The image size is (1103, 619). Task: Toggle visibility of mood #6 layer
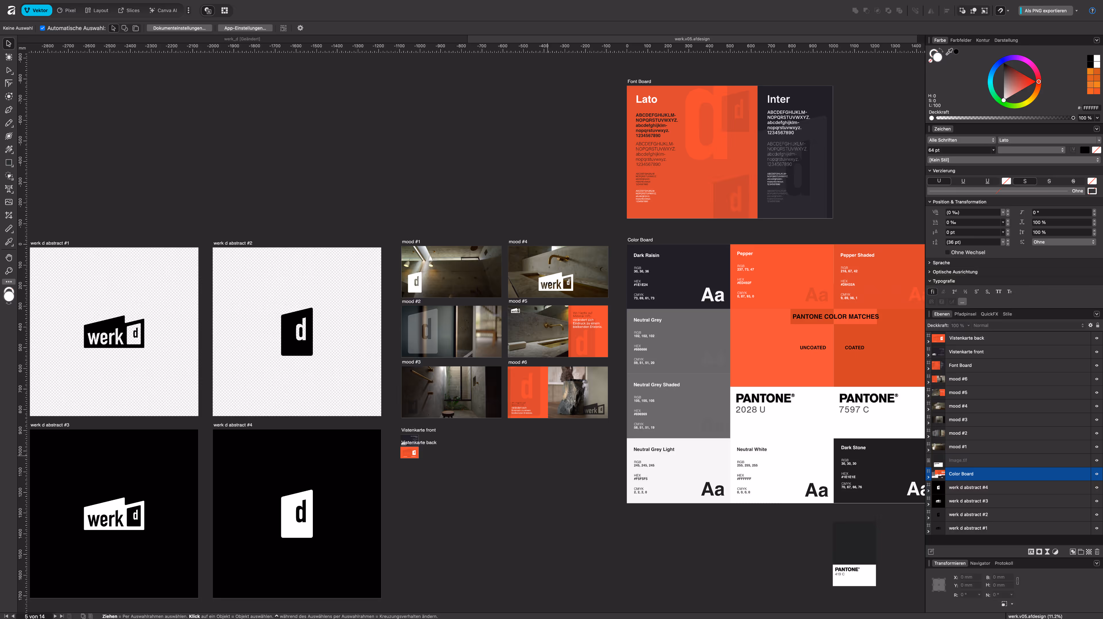click(x=1097, y=379)
